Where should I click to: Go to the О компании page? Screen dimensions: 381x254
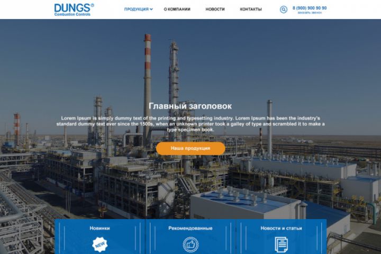(x=177, y=9)
